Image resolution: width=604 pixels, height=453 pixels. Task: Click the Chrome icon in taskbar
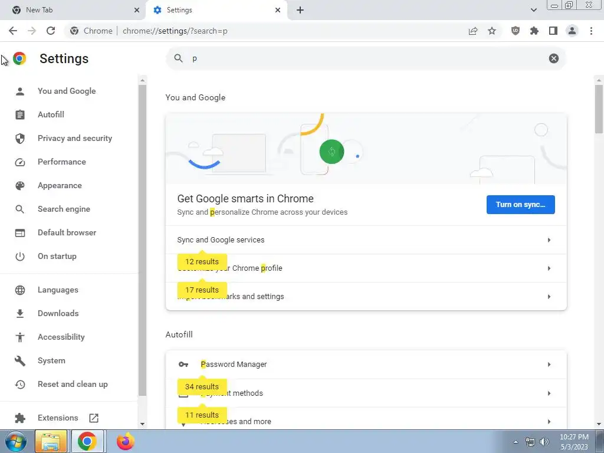point(87,441)
